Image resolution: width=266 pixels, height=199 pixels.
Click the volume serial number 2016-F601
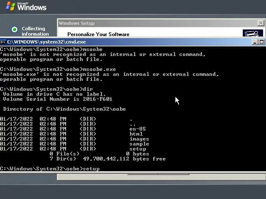coord(98,99)
